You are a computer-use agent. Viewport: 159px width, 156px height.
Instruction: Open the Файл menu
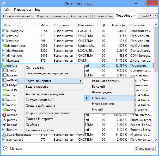(x=7, y=10)
